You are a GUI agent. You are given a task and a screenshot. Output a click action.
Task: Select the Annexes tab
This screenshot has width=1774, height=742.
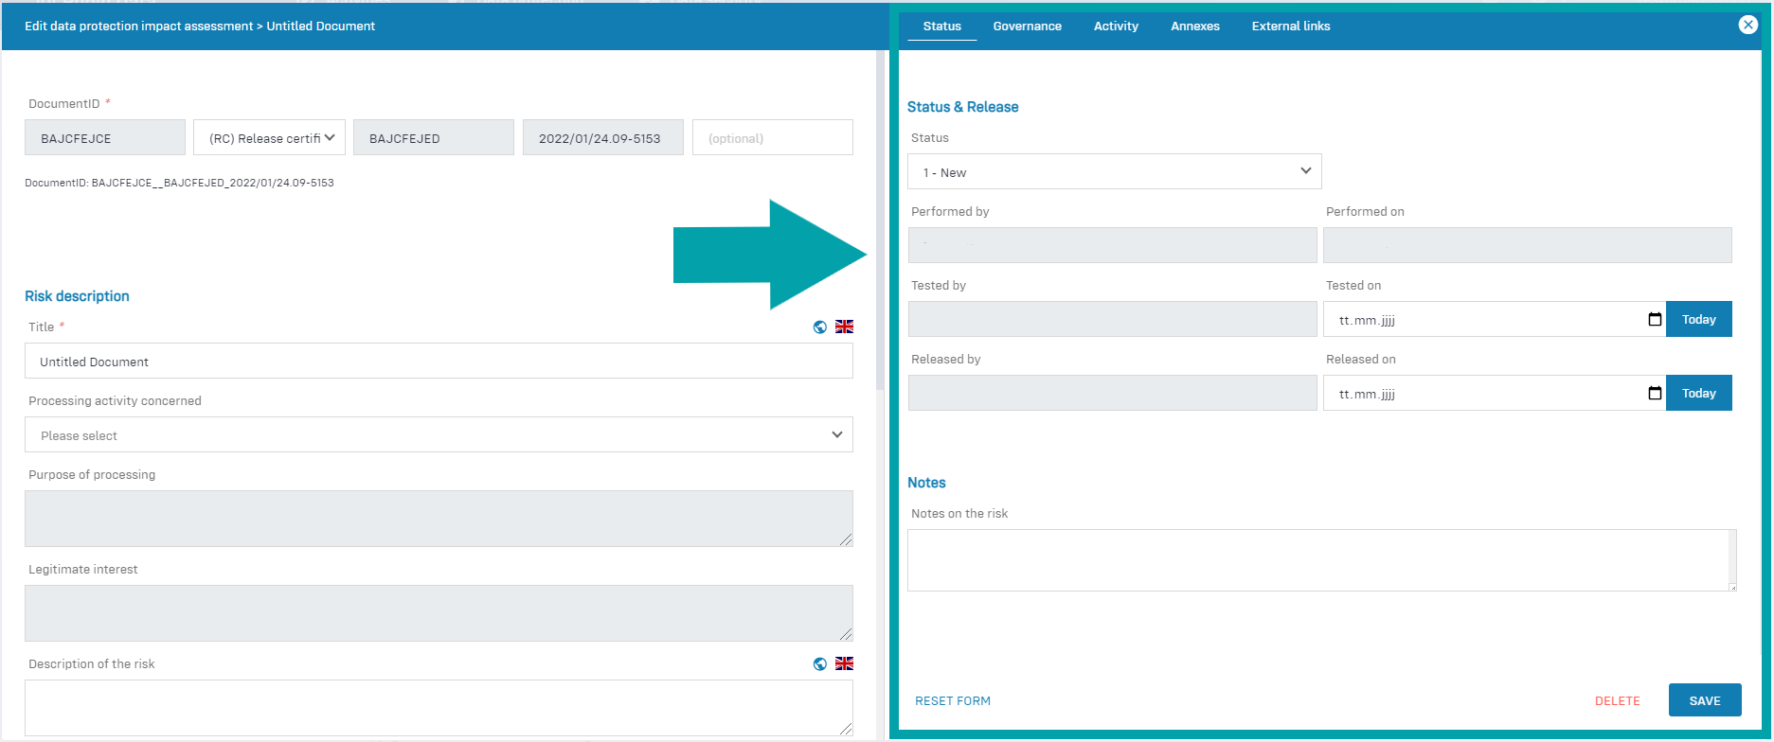tap(1194, 26)
